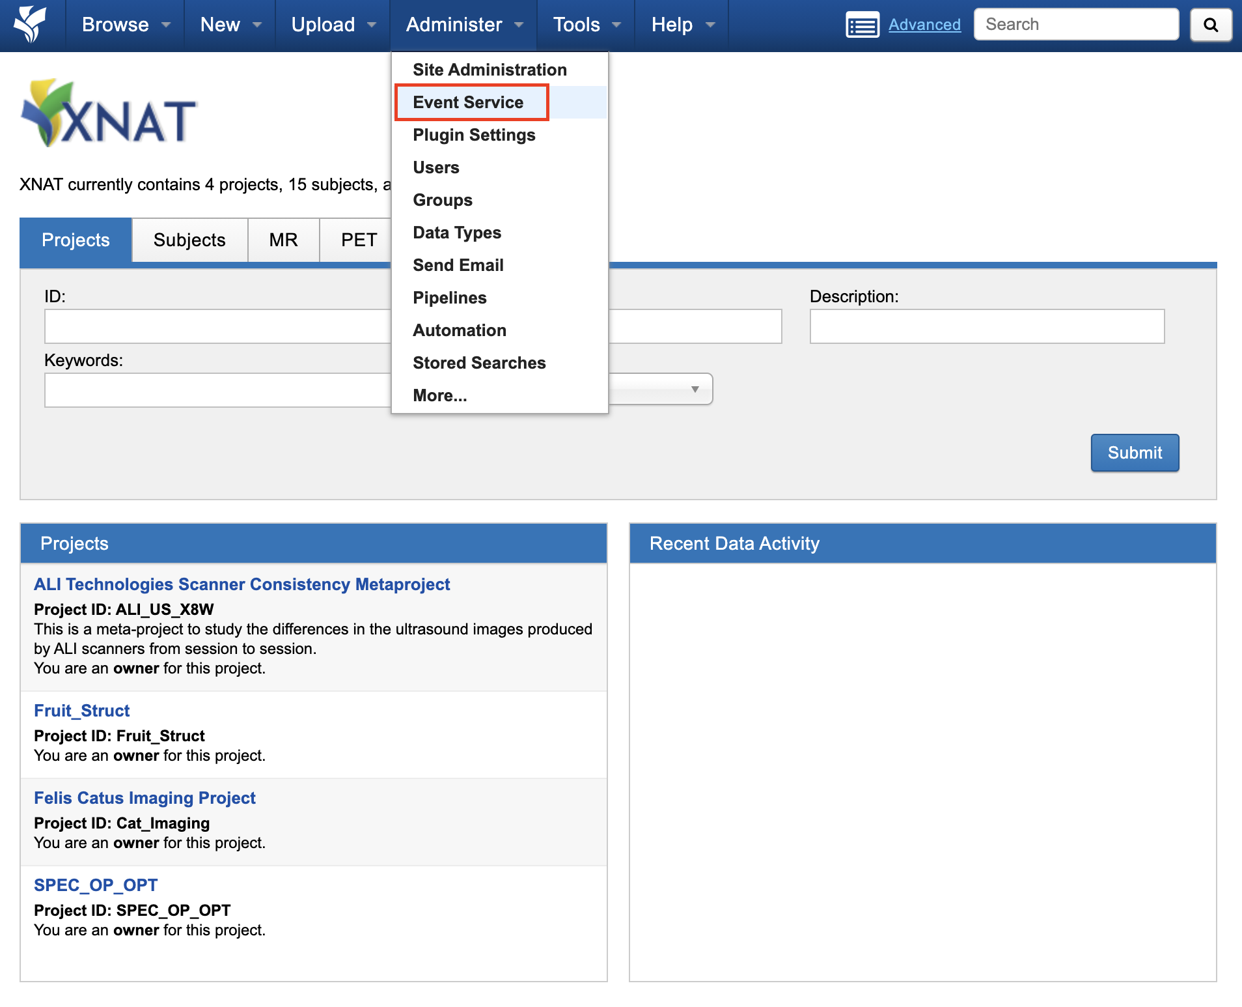Viewport: 1242px width, 1007px height.
Task: Switch to the Subjects tab
Action: pos(189,240)
